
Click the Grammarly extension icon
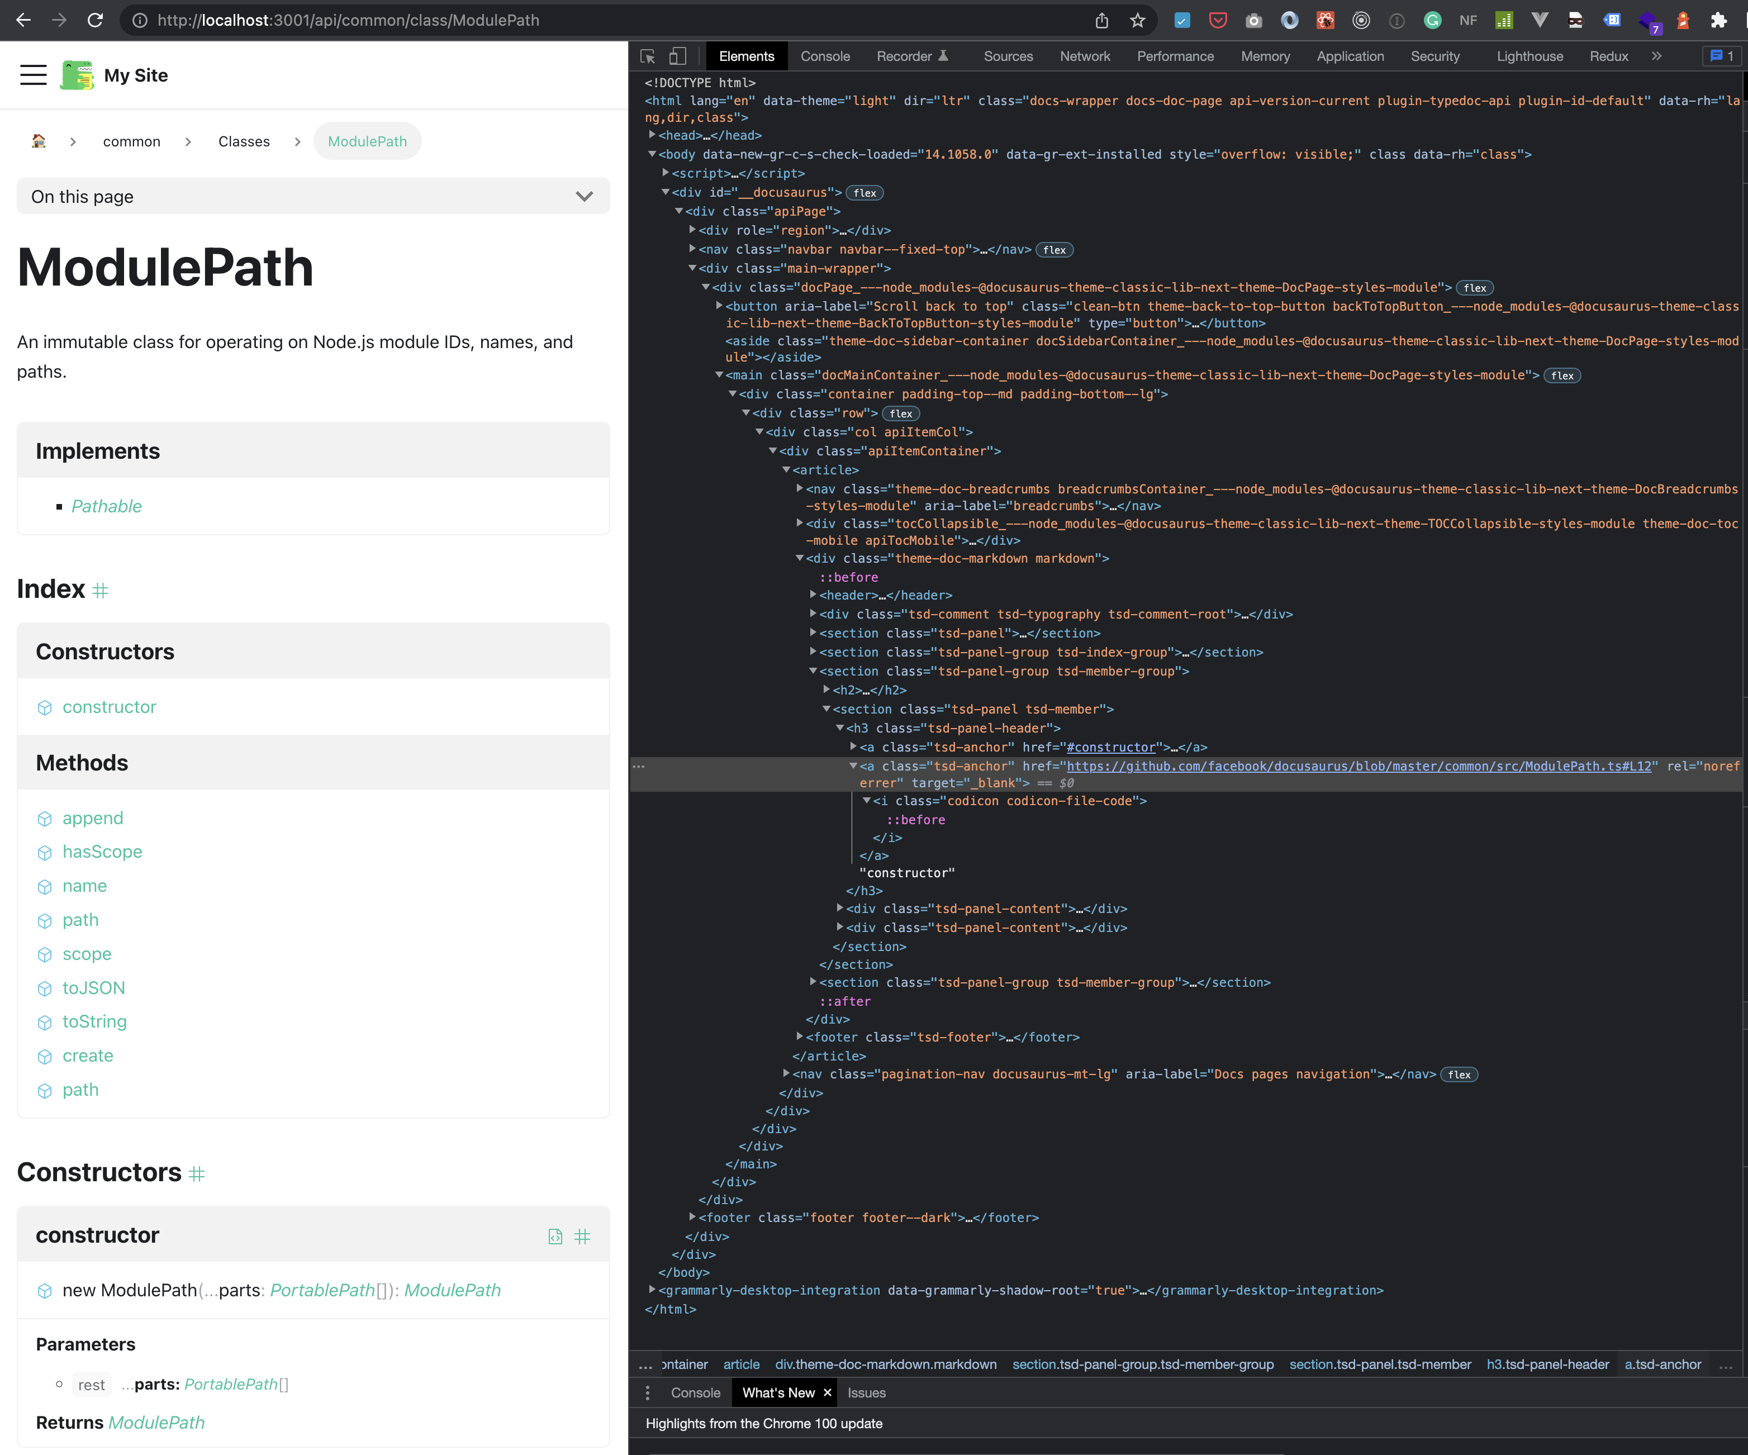point(1432,20)
